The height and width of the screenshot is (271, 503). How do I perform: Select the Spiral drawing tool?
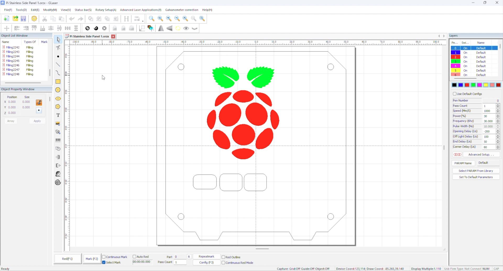coord(58,182)
